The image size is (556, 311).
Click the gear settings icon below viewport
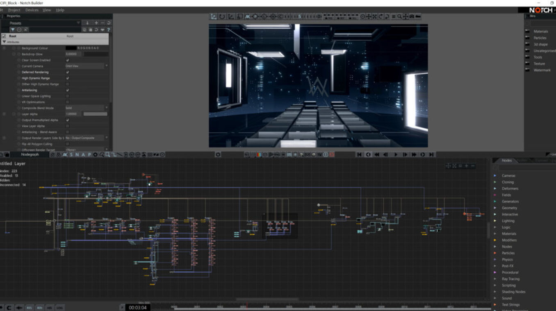[218, 154]
